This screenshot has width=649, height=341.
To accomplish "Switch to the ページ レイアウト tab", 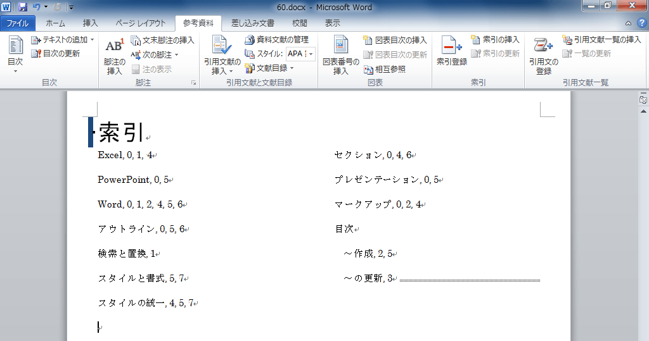I will coord(140,23).
